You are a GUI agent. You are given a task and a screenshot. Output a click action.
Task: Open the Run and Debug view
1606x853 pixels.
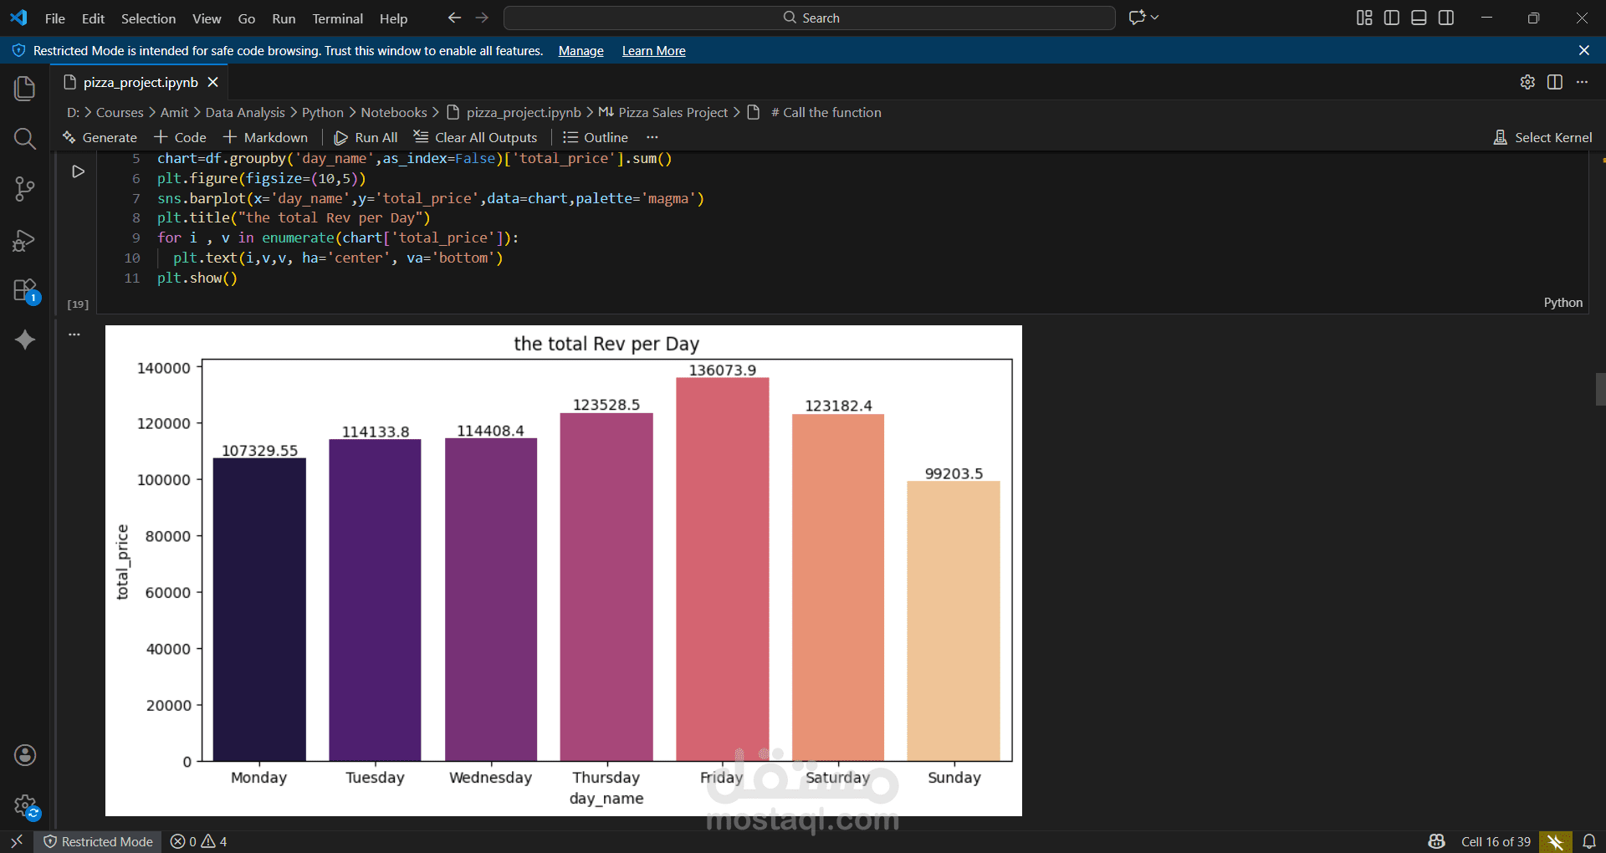(x=25, y=241)
